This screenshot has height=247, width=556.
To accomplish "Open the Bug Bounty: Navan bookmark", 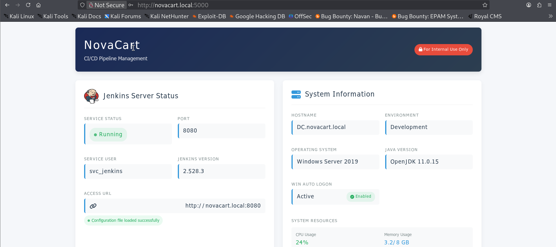I will coord(351,16).
